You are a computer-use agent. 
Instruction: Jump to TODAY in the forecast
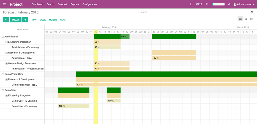coord(15,20)
